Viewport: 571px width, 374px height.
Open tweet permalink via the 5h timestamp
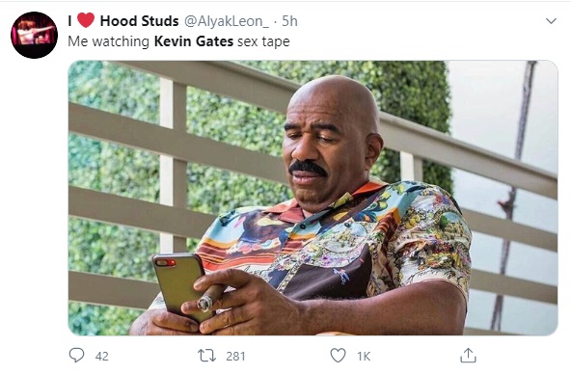[290, 21]
